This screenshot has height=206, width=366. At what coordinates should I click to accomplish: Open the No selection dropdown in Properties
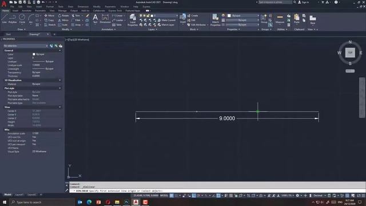[26, 46]
